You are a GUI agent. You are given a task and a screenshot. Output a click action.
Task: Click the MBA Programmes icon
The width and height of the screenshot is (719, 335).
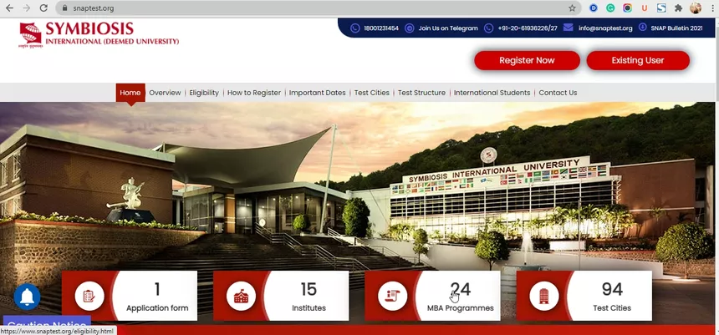[392, 296]
